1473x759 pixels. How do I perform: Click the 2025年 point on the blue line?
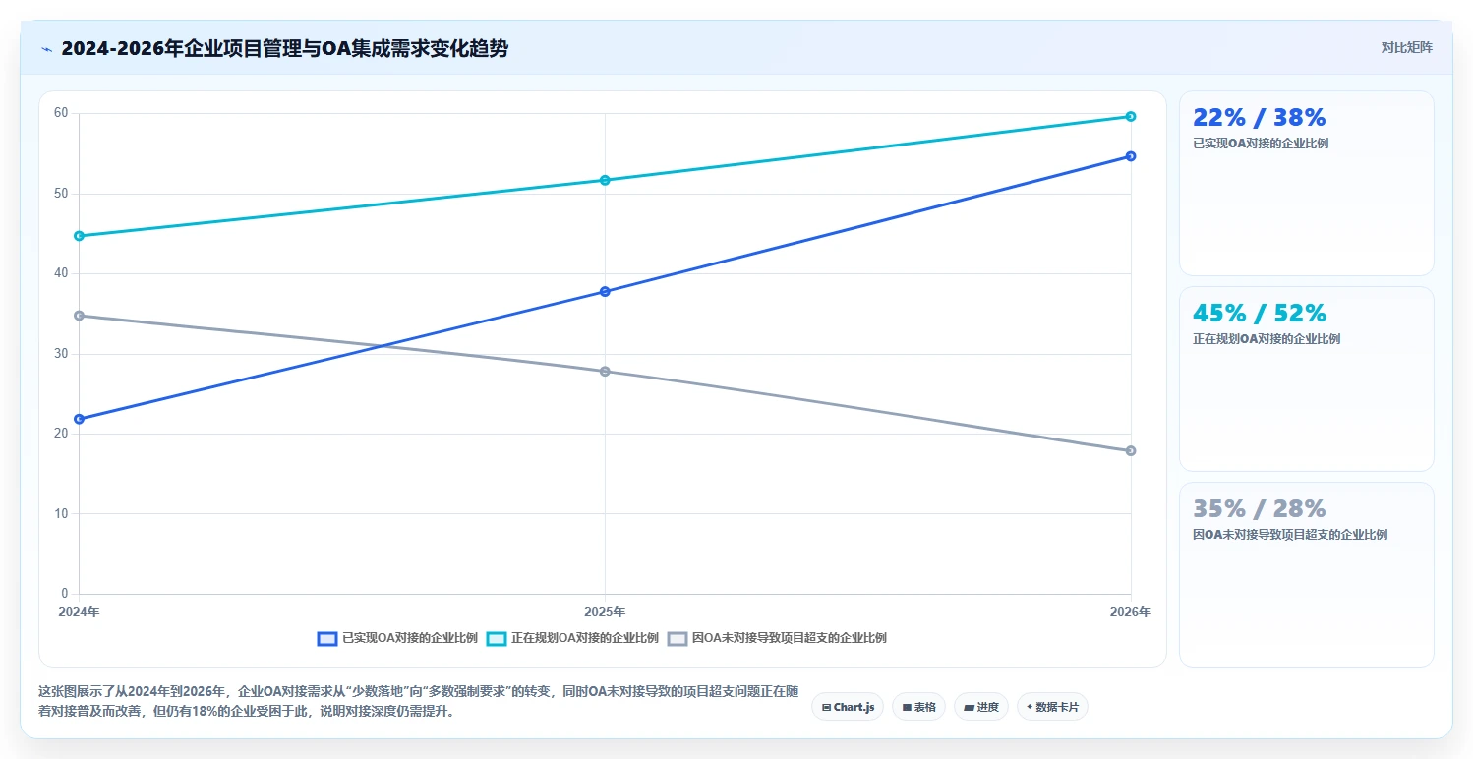pos(605,291)
